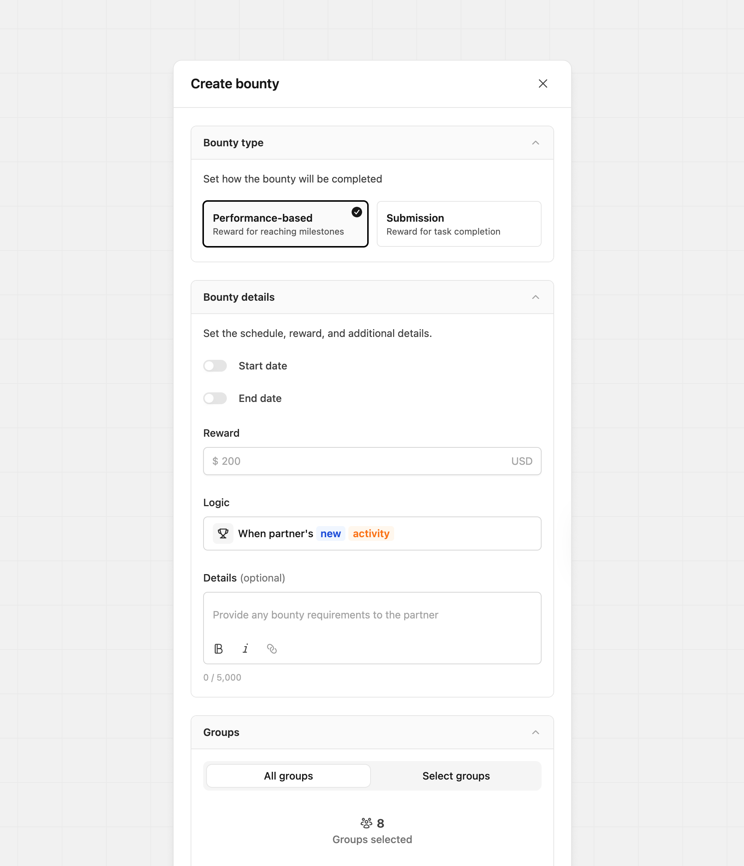Apply bold formatting in Details editor
Image resolution: width=744 pixels, height=866 pixels.
[219, 649]
